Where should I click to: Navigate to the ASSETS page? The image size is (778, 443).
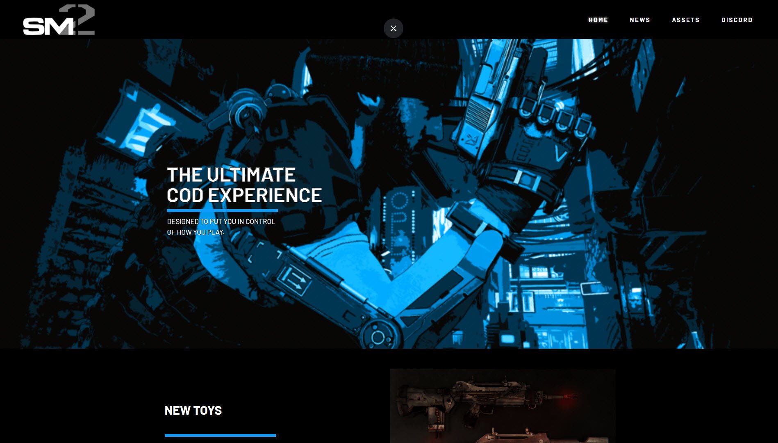pos(685,20)
